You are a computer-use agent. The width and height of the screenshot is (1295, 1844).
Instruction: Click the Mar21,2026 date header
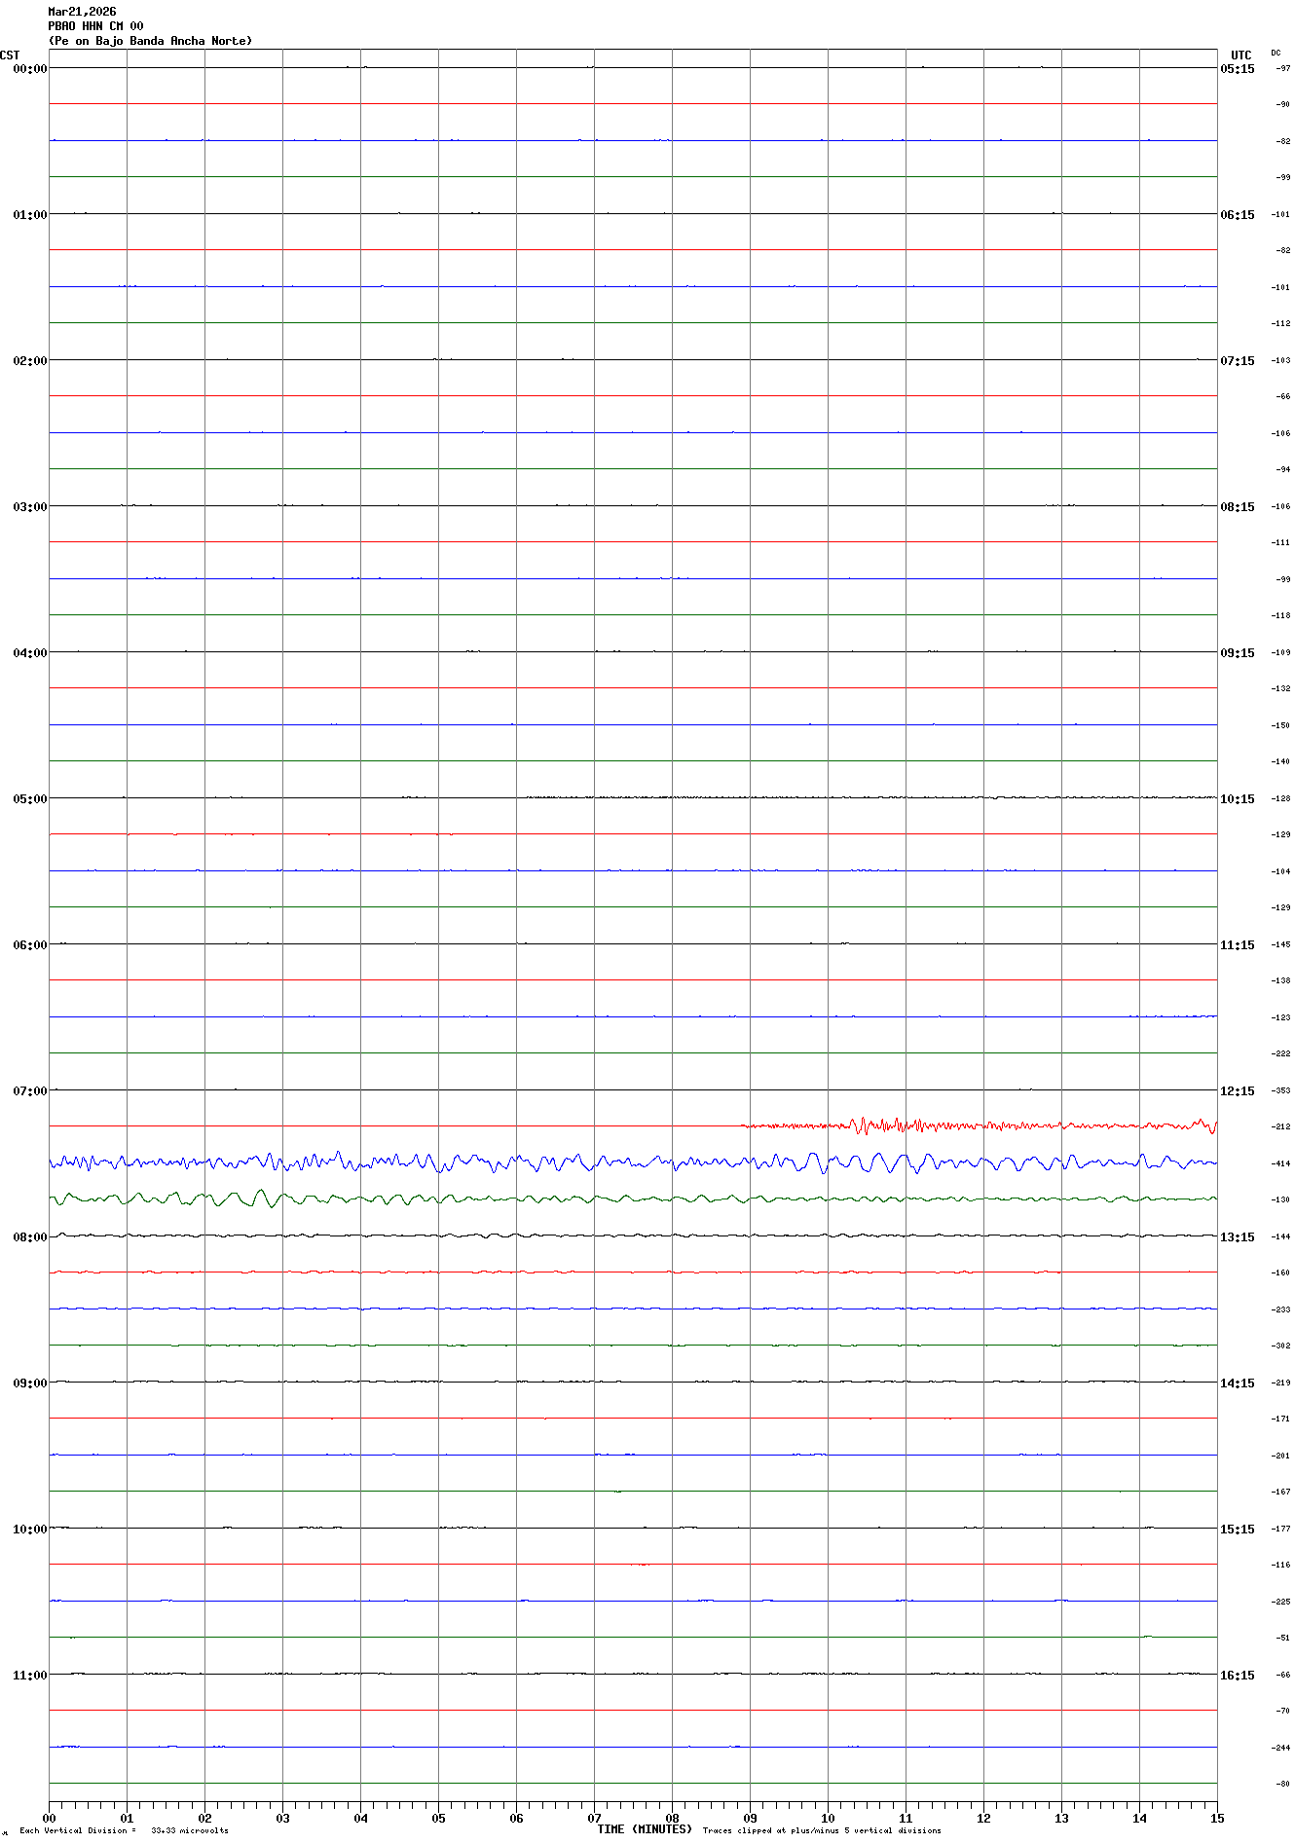[x=82, y=12]
